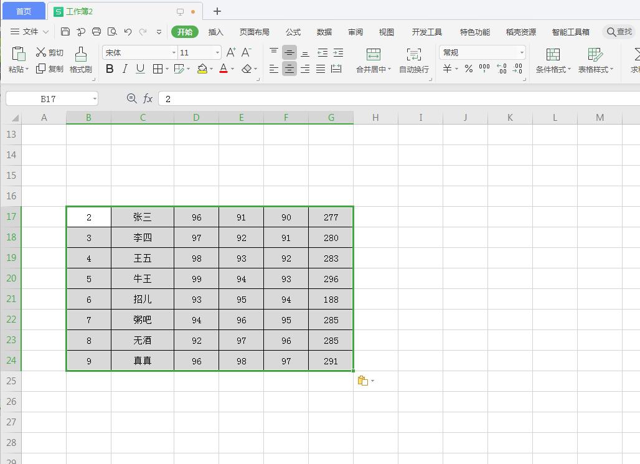Open the 数据 ribbon tab
Image resolution: width=640 pixels, height=464 pixels.
tap(324, 32)
